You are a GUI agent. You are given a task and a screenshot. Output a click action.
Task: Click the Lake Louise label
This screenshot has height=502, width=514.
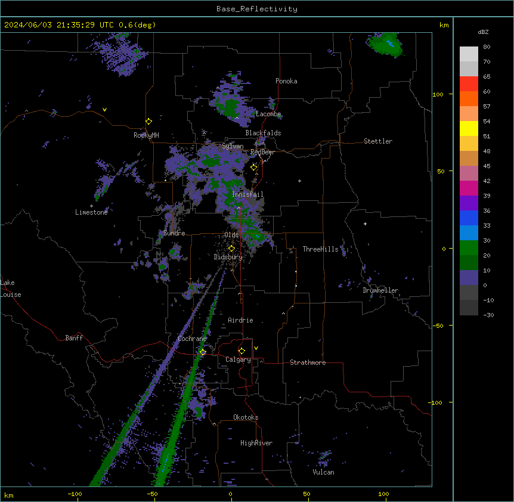[x=11, y=289]
